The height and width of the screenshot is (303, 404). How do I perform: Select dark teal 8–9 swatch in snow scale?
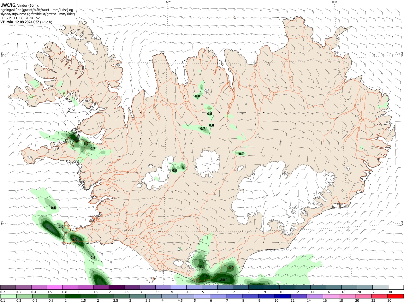point(256,288)
